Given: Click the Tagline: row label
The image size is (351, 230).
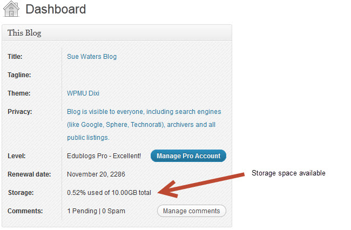Looking at the screenshot, I should point(19,75).
